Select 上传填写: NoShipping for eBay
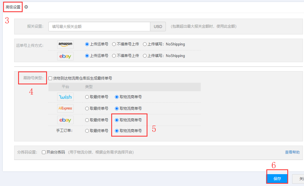Image resolution: width=304 pixels, height=186 pixels. 145,56
